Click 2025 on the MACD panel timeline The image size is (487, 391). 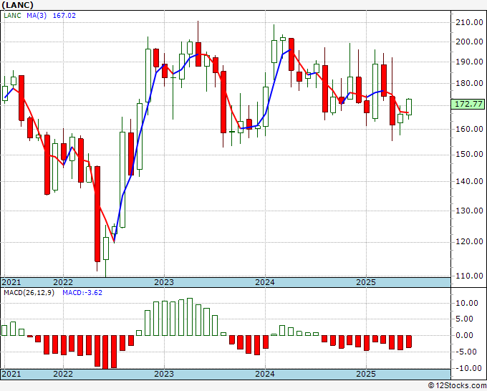[366, 374]
